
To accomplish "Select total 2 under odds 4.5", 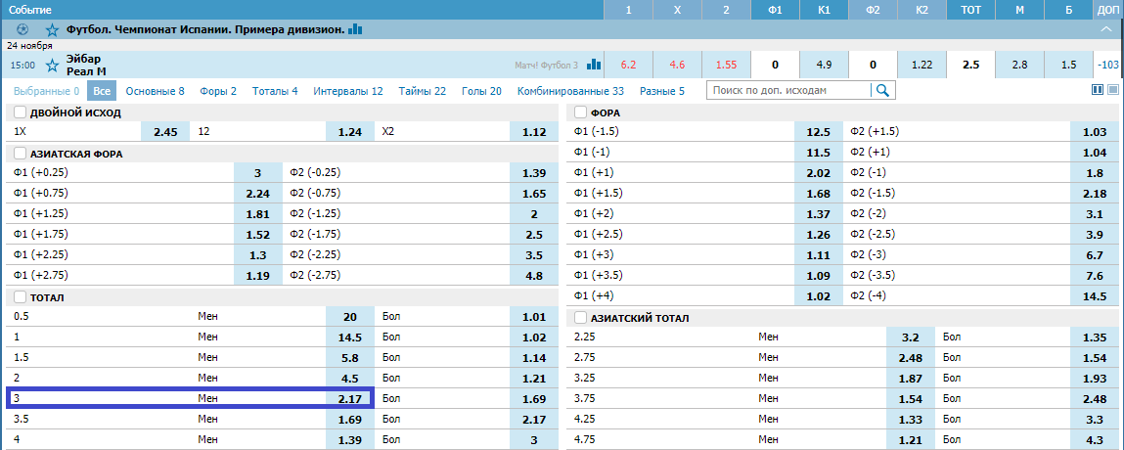I will (350, 378).
